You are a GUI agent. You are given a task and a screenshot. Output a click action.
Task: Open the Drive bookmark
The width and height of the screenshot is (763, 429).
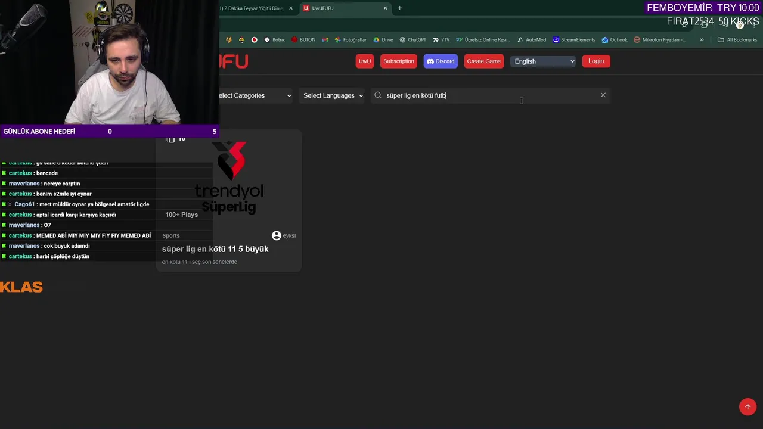coord(383,40)
